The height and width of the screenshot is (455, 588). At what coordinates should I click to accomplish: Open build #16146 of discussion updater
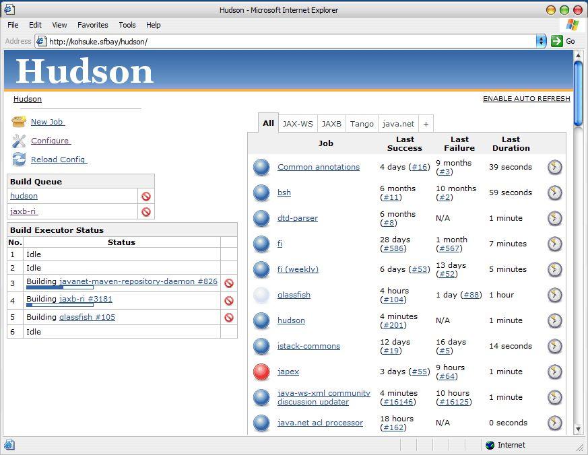coord(398,402)
